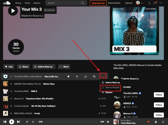Viewport: 168px width, 125px height.
Task: Open That's What I Like track
Action: coord(128,123)
